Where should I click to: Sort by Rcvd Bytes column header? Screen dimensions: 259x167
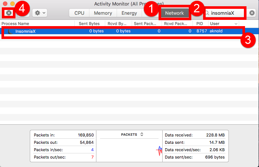118,24
